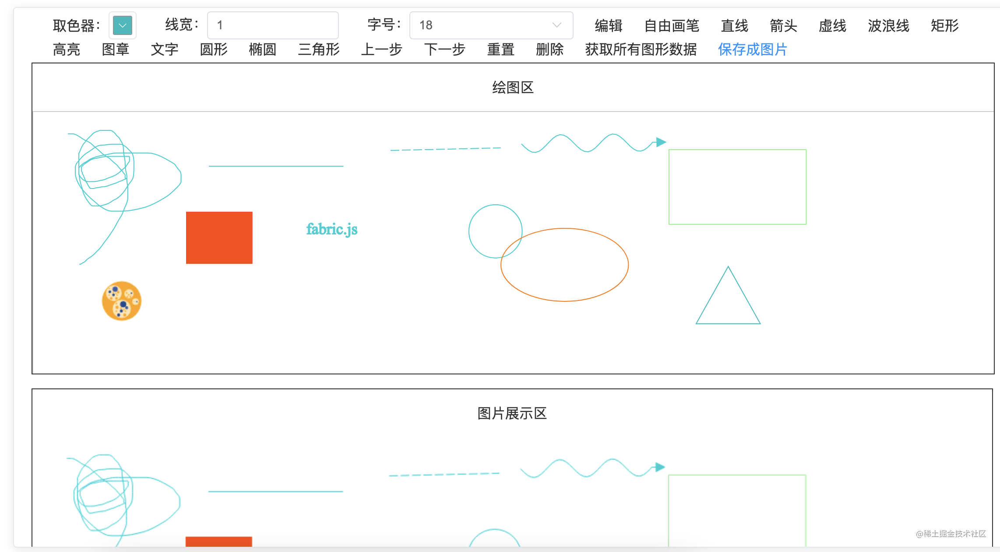
Task: Enable the 高亮 highlight tool
Action: tap(66, 49)
